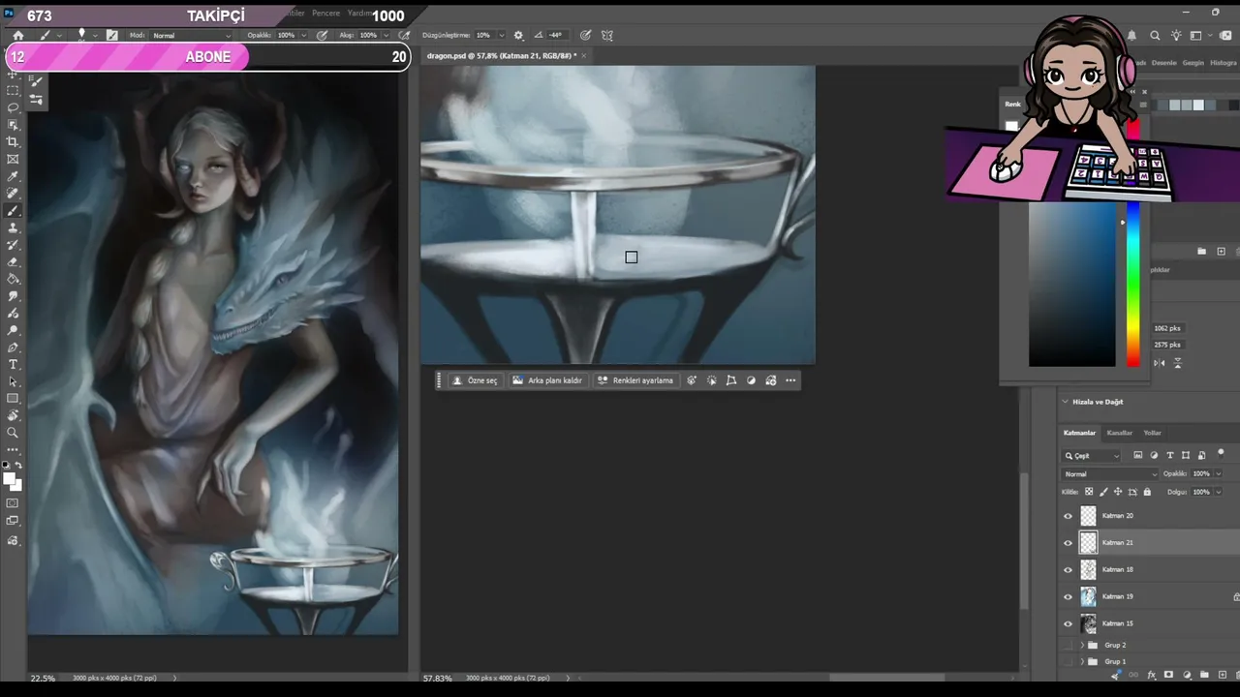Select the History Brush tool

pyautogui.click(x=13, y=246)
